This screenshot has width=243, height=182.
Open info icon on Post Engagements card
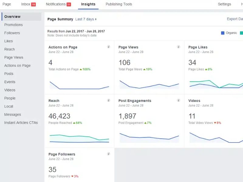[x=178, y=100]
